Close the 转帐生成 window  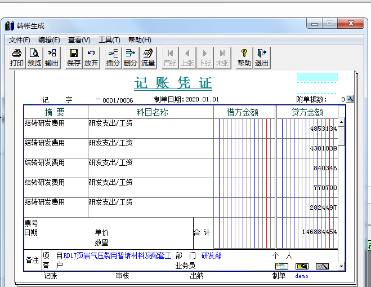[x=351, y=24]
